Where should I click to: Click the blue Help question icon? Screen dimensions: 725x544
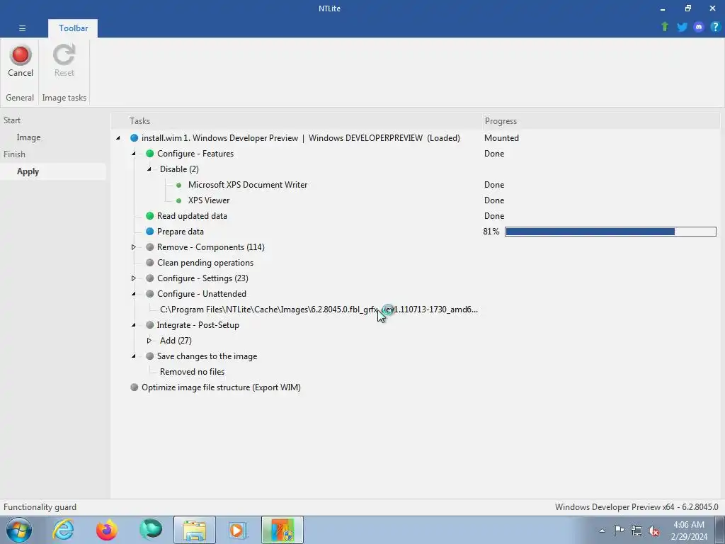point(715,27)
